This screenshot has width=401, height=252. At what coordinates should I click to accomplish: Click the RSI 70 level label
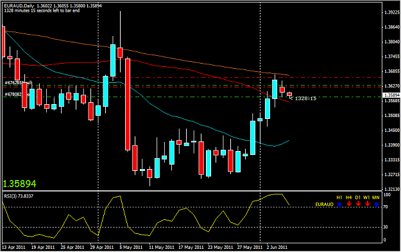pyautogui.click(x=386, y=207)
